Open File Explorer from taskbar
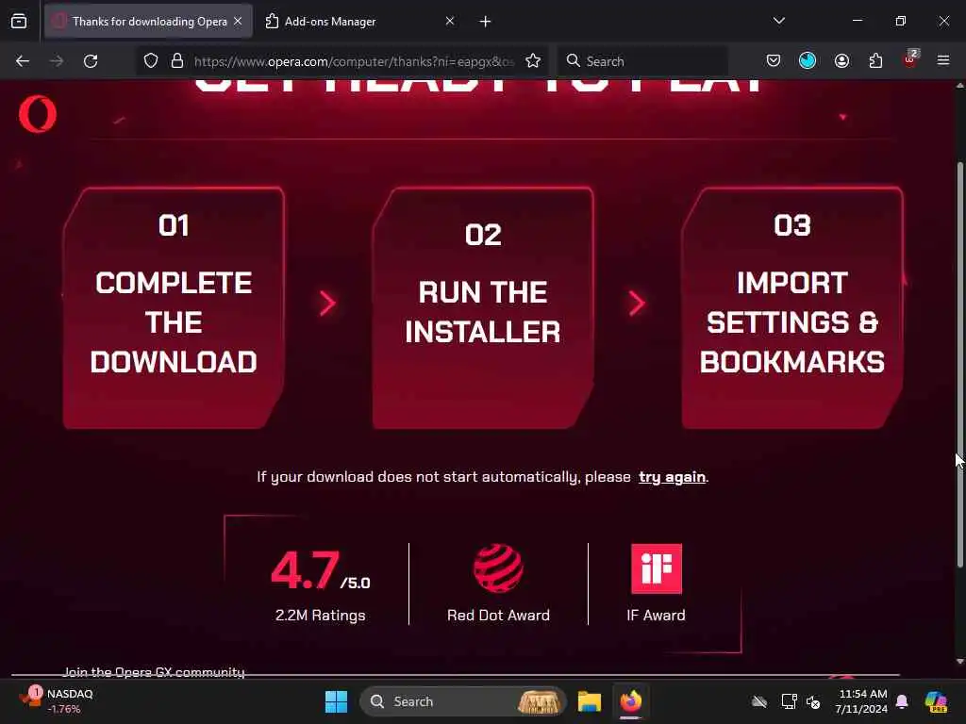The height and width of the screenshot is (724, 966). coord(589,701)
